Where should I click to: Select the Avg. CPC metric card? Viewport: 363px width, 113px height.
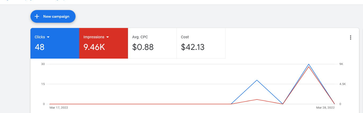152,43
